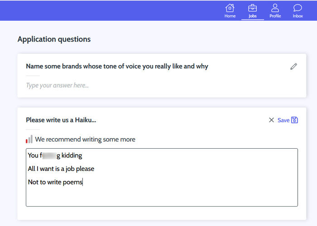Select the 'Name some brands' question title
Image resolution: width=317 pixels, height=226 pixels.
[x=117, y=66]
